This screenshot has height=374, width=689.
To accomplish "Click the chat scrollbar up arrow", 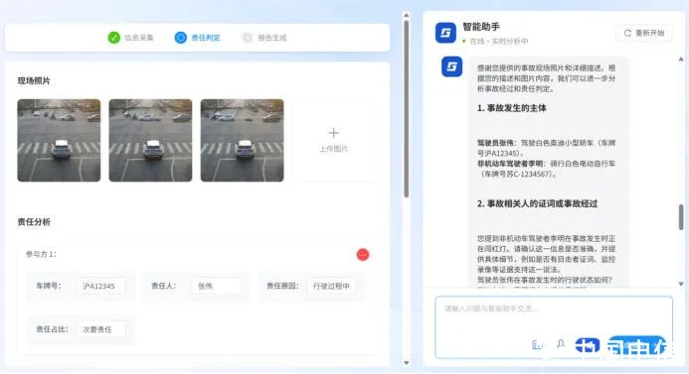I will (681, 59).
